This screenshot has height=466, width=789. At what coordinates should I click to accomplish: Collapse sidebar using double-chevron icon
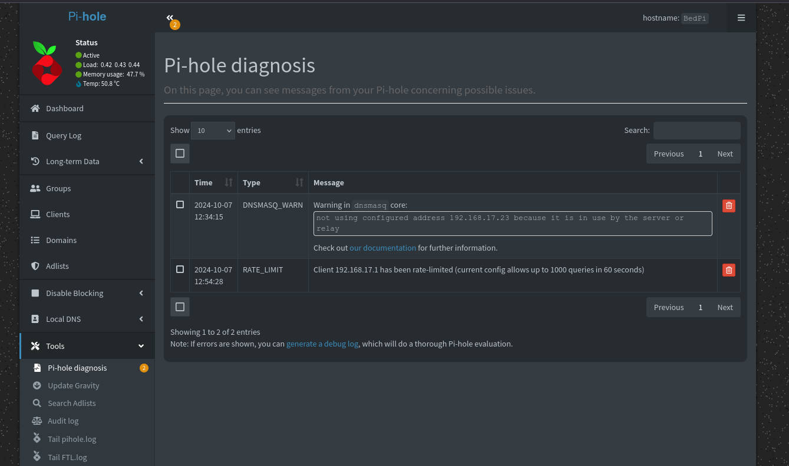click(x=170, y=18)
